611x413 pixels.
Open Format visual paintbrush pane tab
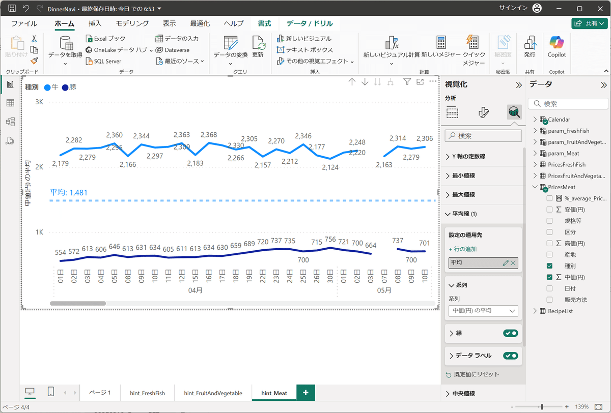(x=484, y=112)
